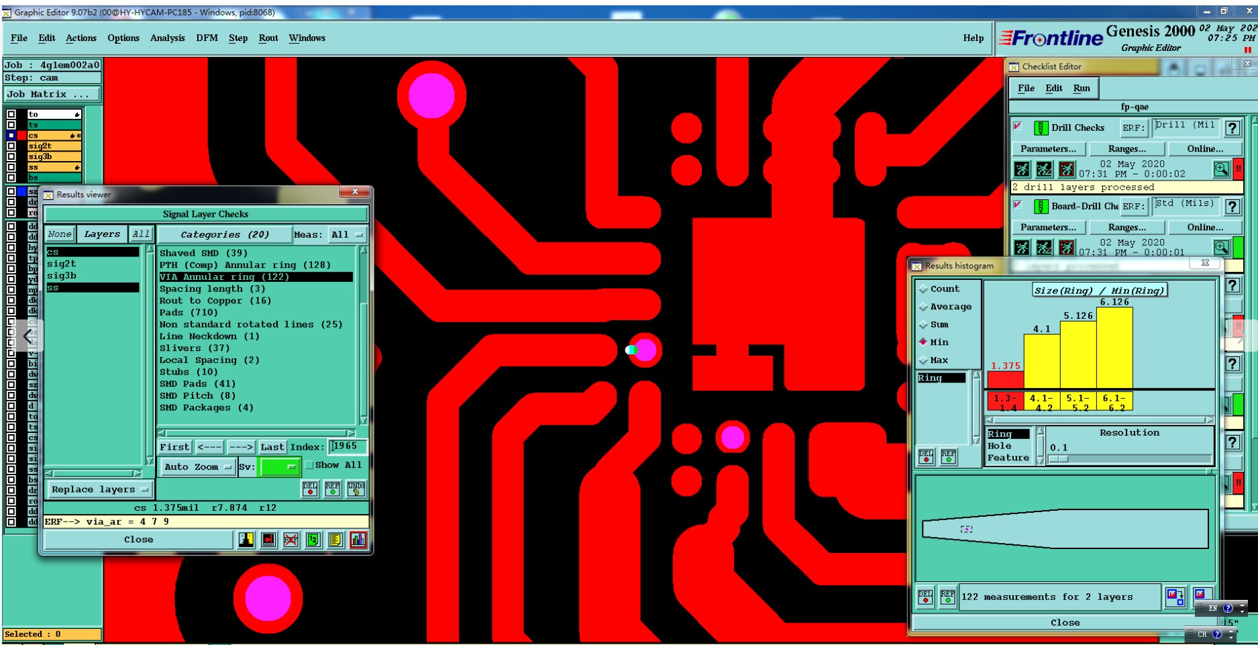The image size is (1258, 645).
Task: Enable the Show All checkbox
Action: coord(309,465)
